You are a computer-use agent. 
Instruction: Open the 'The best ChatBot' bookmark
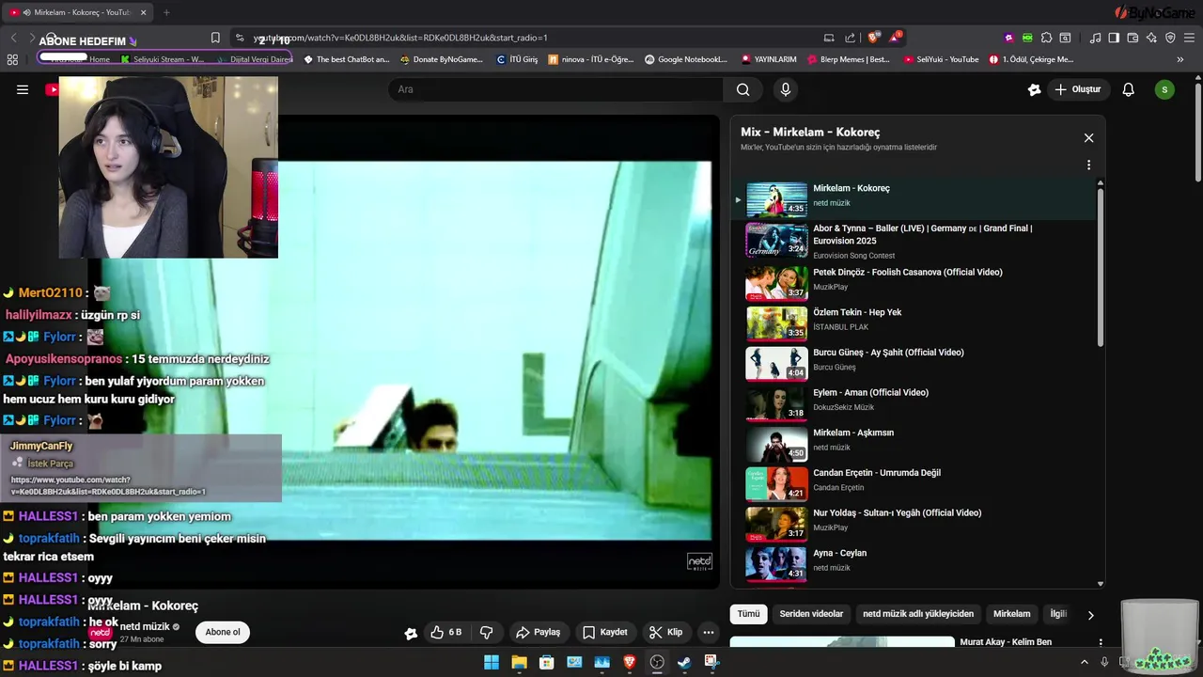pos(346,59)
